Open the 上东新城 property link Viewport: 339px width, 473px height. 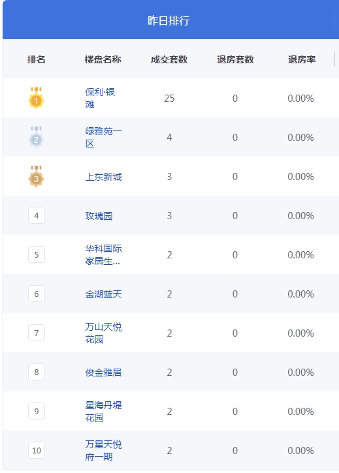pos(103,177)
